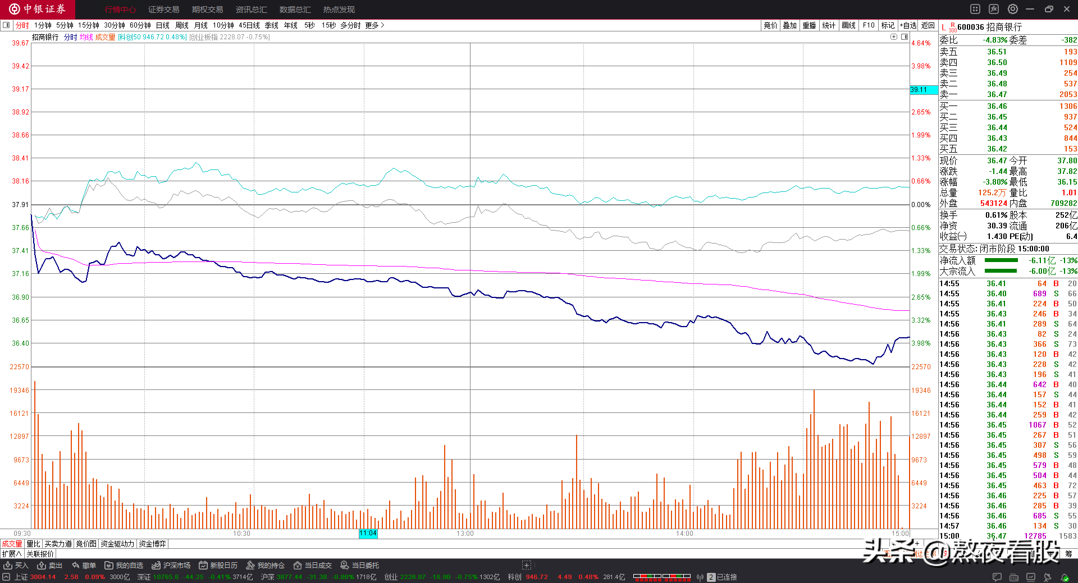Click the 600036 招商银行 stock title
This screenshot has height=583, width=1078.
[989, 27]
